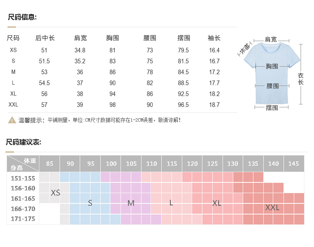The height and width of the screenshot is (247, 314).
Task: Select the 后中长 column header
Action: [45, 38]
